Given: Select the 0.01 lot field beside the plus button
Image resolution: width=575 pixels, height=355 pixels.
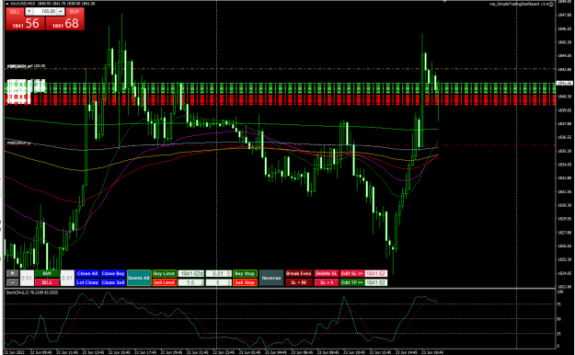Looking at the screenshot, I should click(27, 278).
